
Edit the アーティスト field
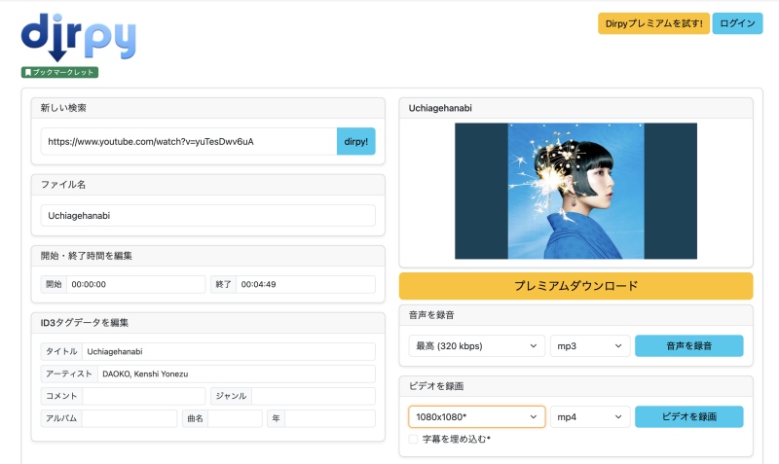(237, 374)
